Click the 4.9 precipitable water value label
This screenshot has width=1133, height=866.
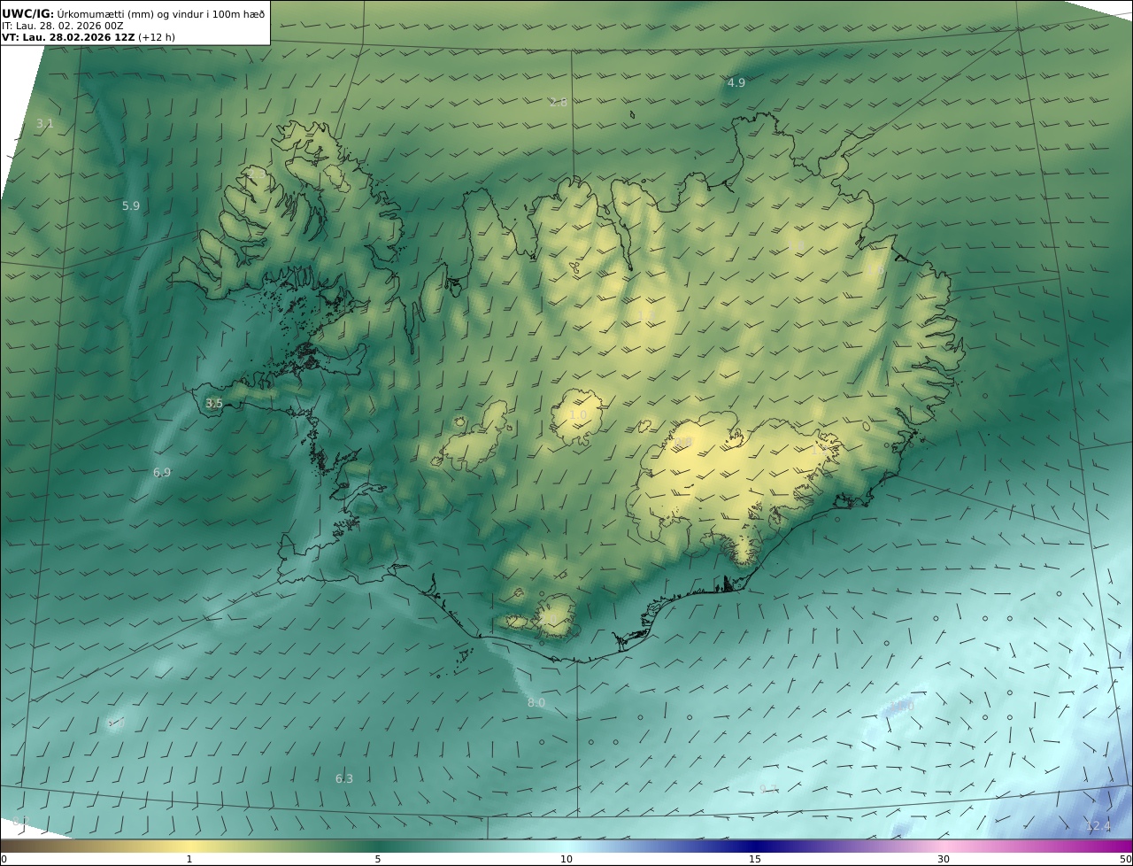coord(736,83)
